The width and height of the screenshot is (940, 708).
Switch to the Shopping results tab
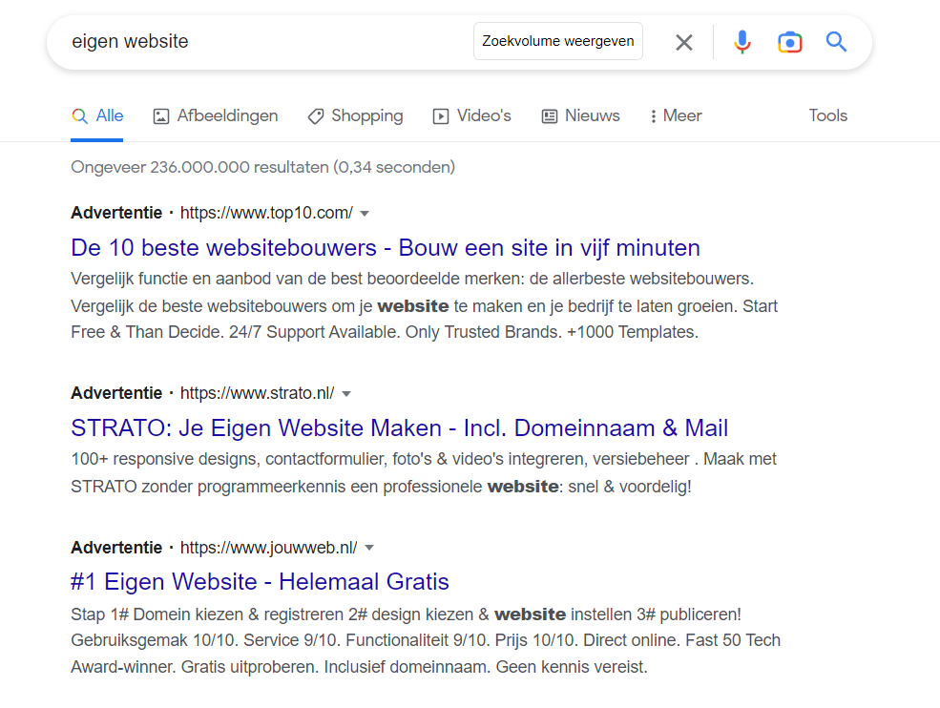pyautogui.click(x=355, y=116)
